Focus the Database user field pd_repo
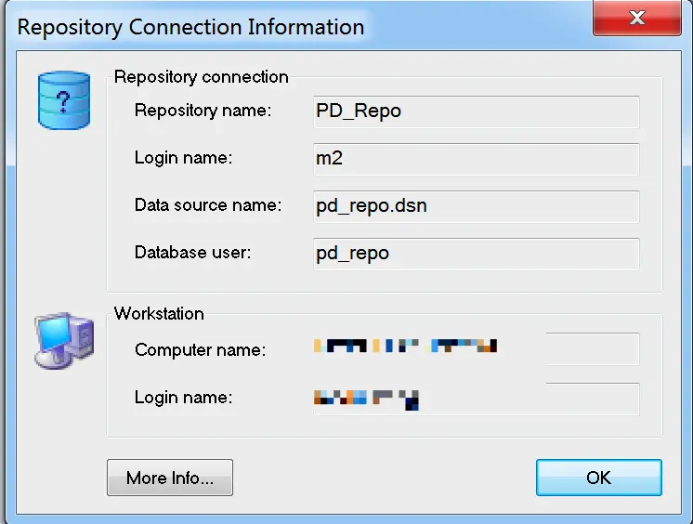The image size is (693, 524). [x=476, y=254]
